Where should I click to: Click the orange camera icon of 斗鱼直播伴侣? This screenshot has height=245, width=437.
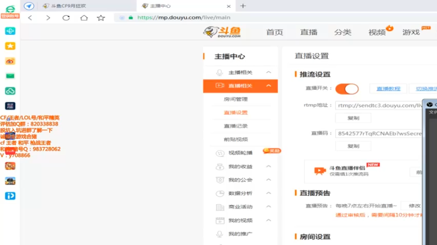[x=320, y=171]
